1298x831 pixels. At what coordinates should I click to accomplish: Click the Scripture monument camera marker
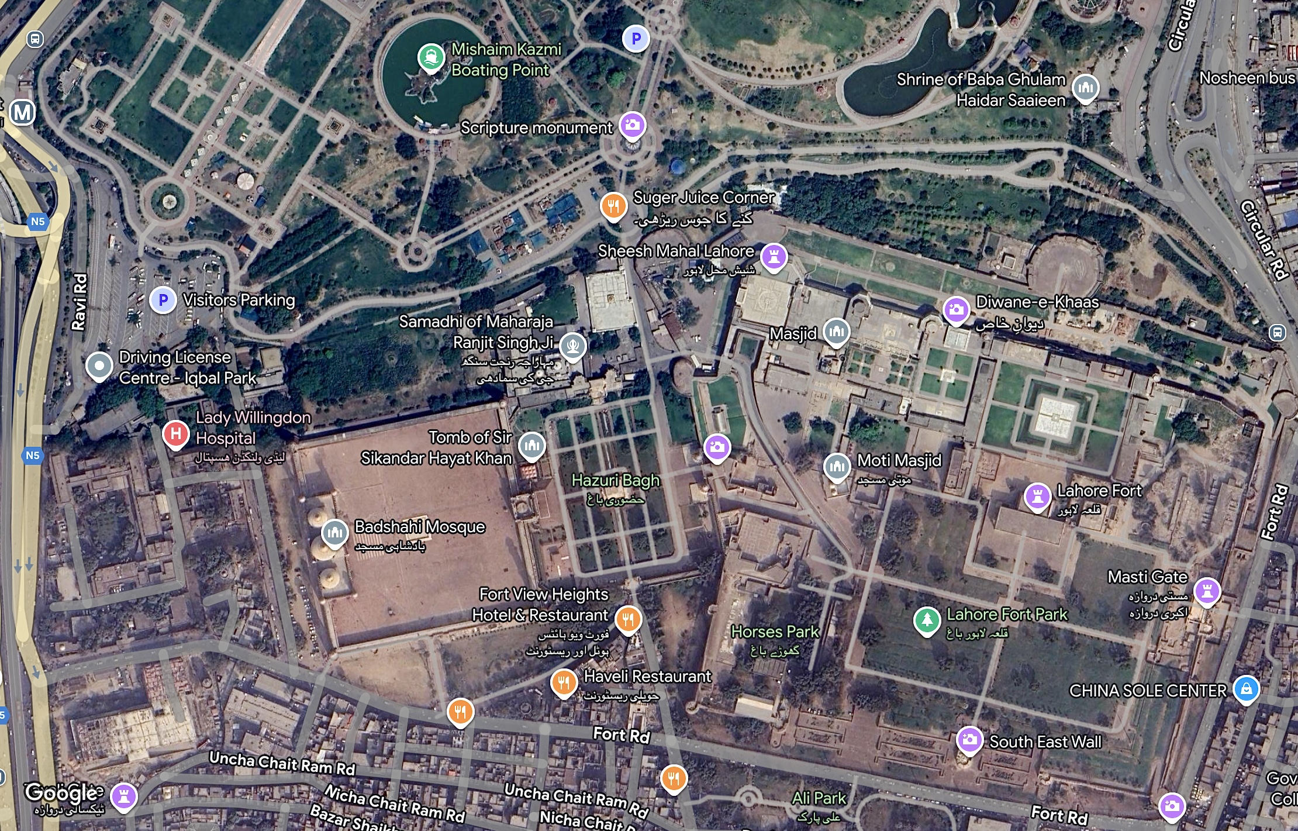[632, 125]
